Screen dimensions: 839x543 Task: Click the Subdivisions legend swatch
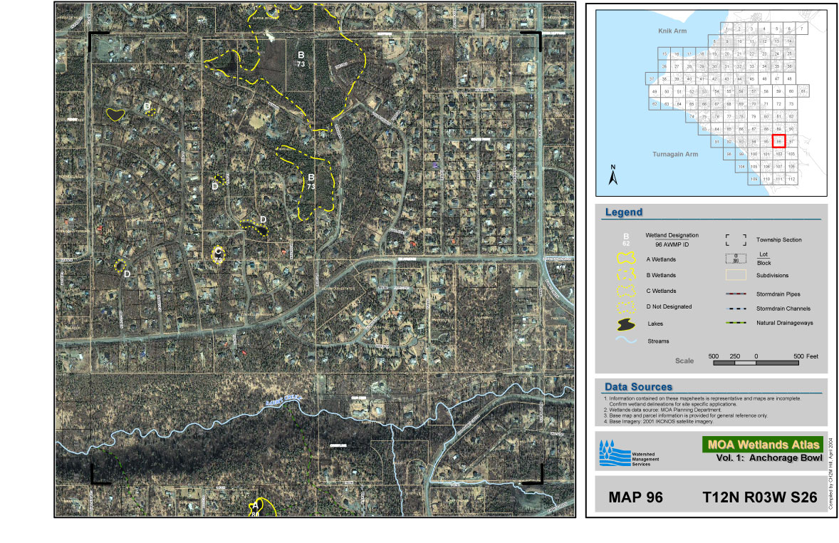coord(736,275)
